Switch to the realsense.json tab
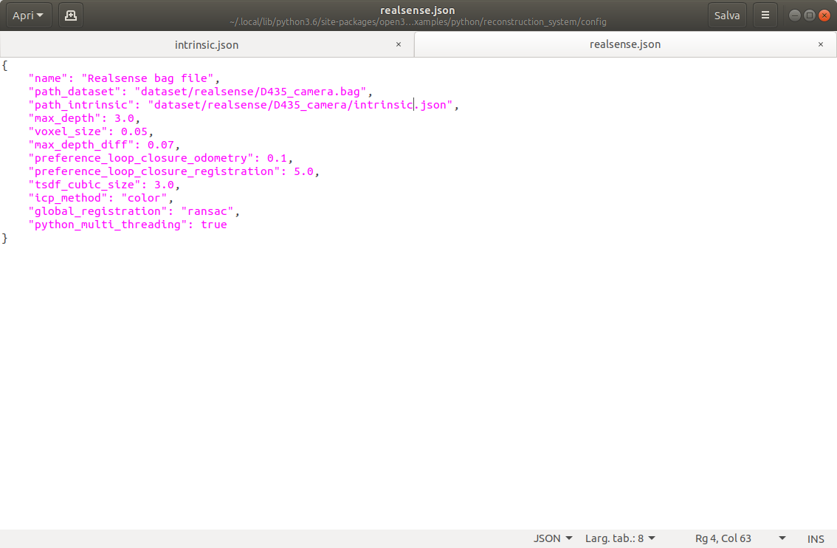 point(625,44)
